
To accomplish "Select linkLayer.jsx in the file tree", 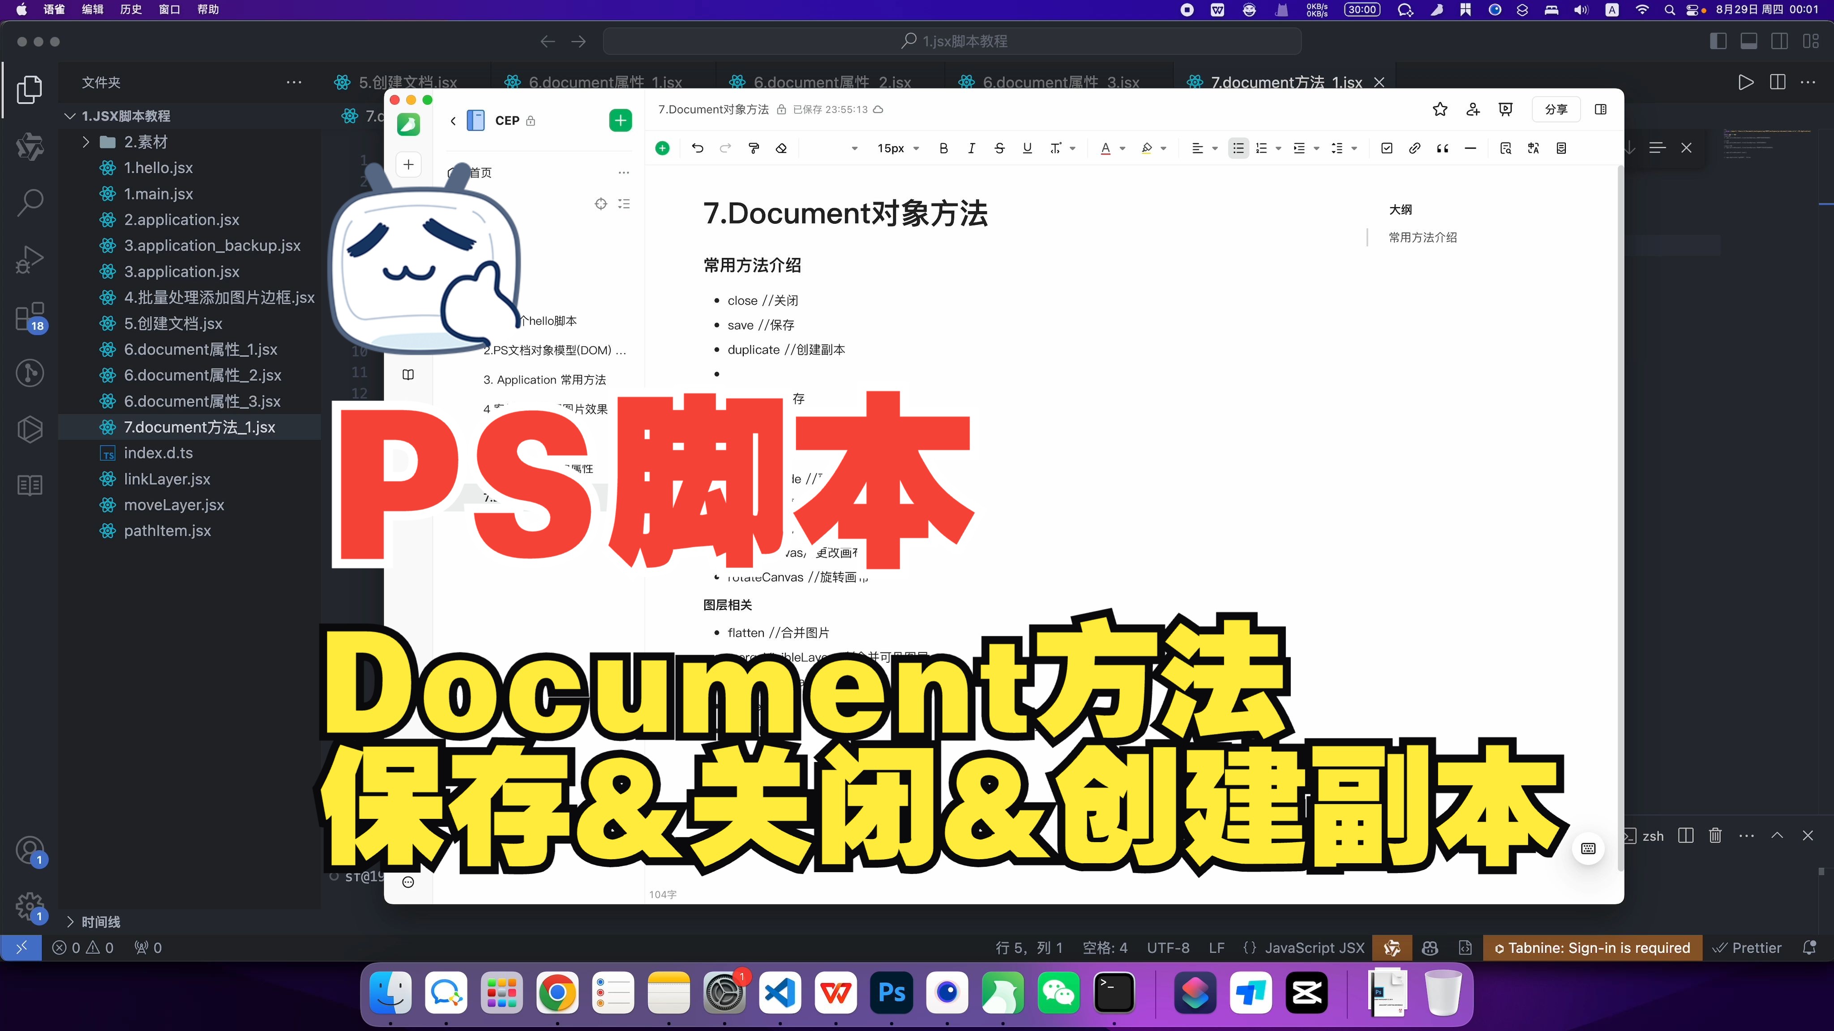I will pos(167,479).
